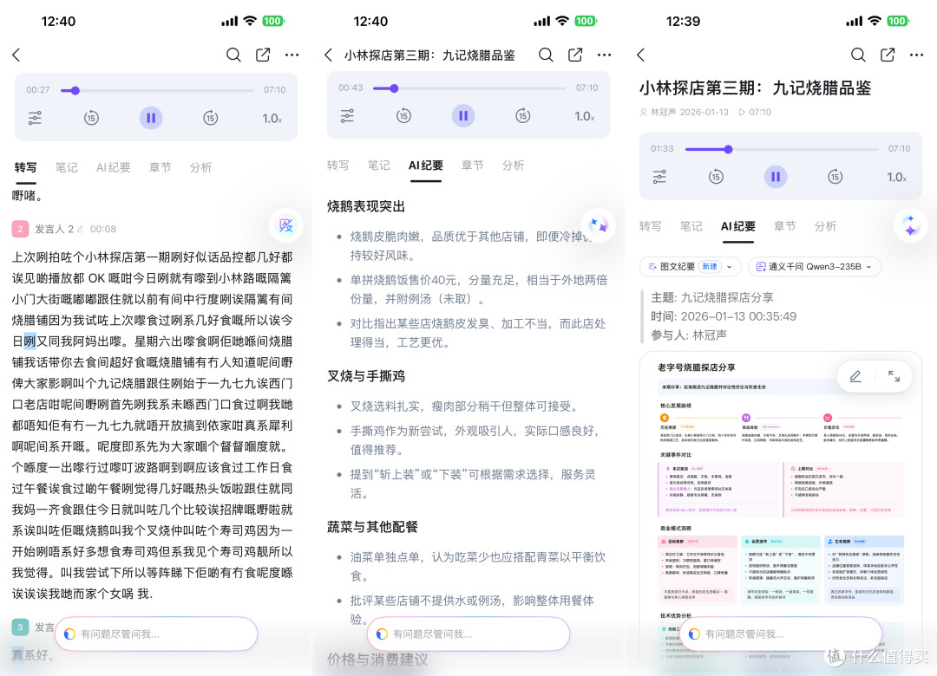
Task: Expand the infographic to fullscreen
Action: click(x=894, y=376)
